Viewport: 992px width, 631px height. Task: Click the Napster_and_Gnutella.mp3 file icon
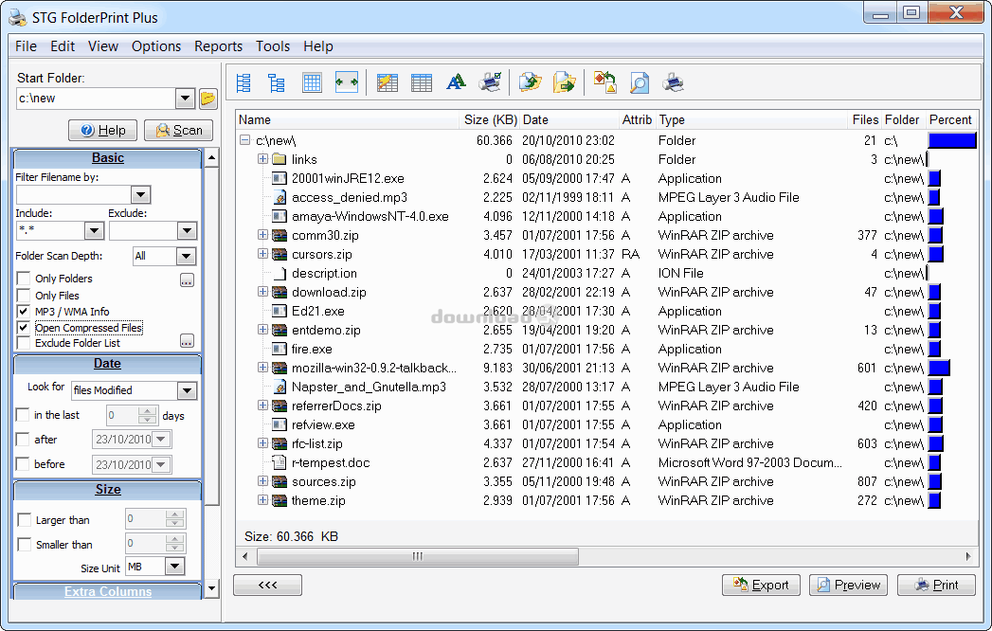279,387
